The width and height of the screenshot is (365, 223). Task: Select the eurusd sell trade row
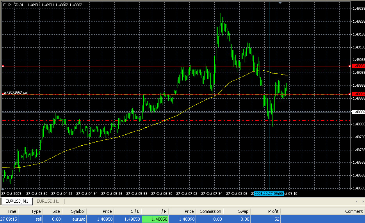pyautogui.click(x=78, y=219)
